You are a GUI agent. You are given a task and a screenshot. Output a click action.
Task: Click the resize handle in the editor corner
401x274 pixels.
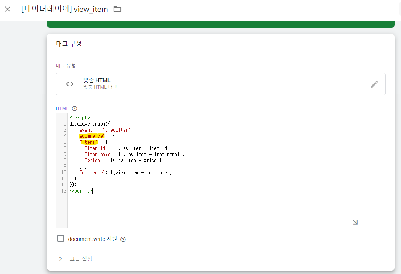point(355,222)
